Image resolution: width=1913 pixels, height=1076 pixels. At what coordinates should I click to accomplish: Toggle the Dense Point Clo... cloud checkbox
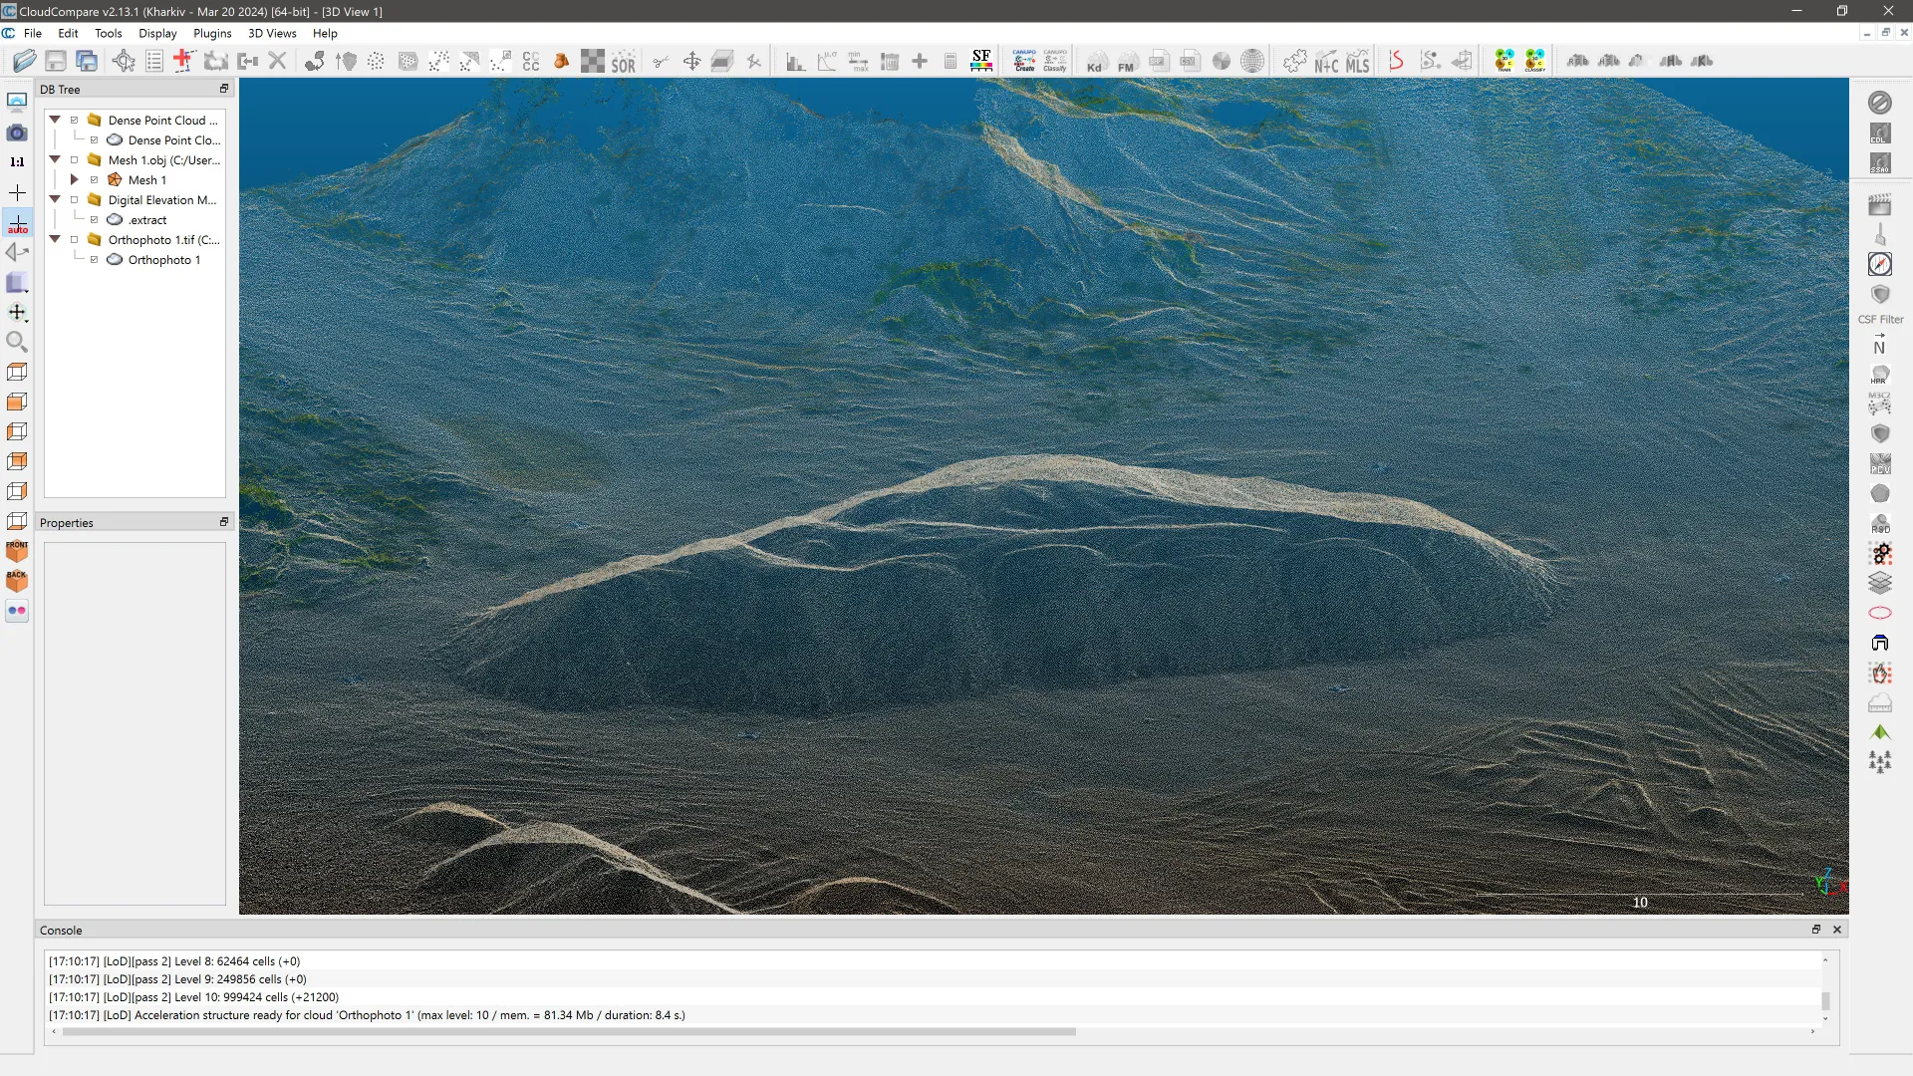[x=94, y=140]
